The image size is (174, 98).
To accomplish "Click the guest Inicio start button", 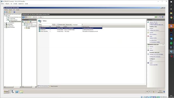I will (x=6, y=92).
